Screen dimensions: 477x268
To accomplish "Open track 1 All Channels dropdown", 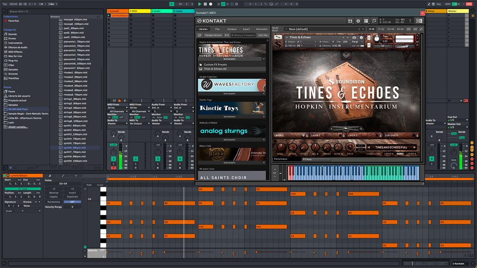I will point(118,111).
